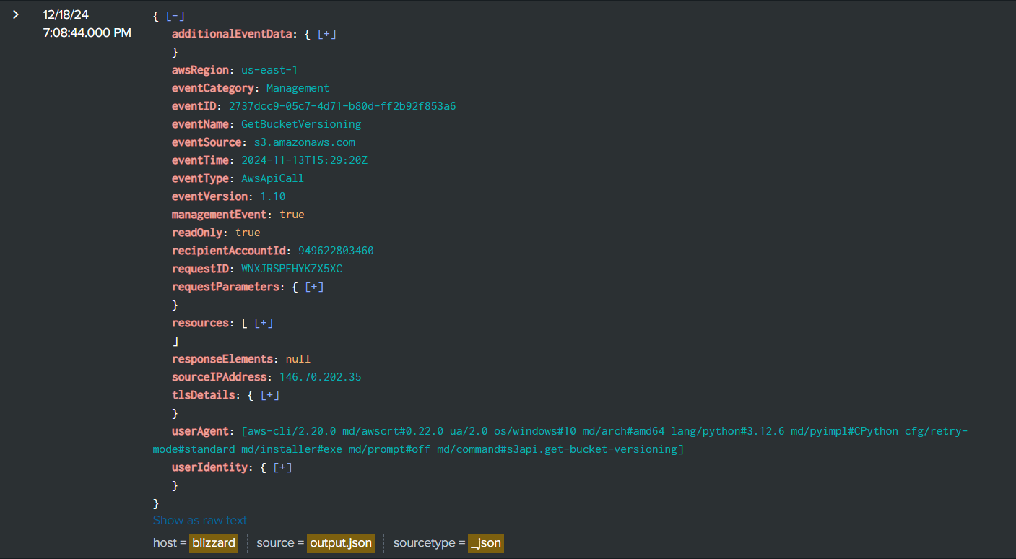
Task: Collapse the root JSON object with [-]
Action: [x=175, y=16]
